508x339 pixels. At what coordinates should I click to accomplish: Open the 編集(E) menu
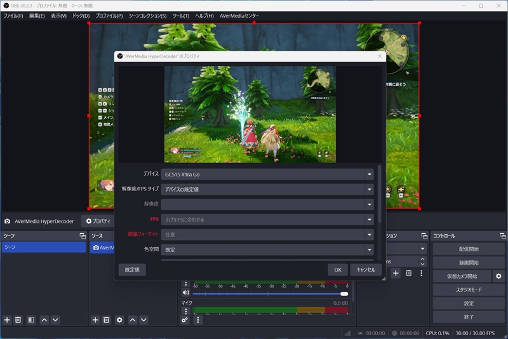tap(37, 15)
